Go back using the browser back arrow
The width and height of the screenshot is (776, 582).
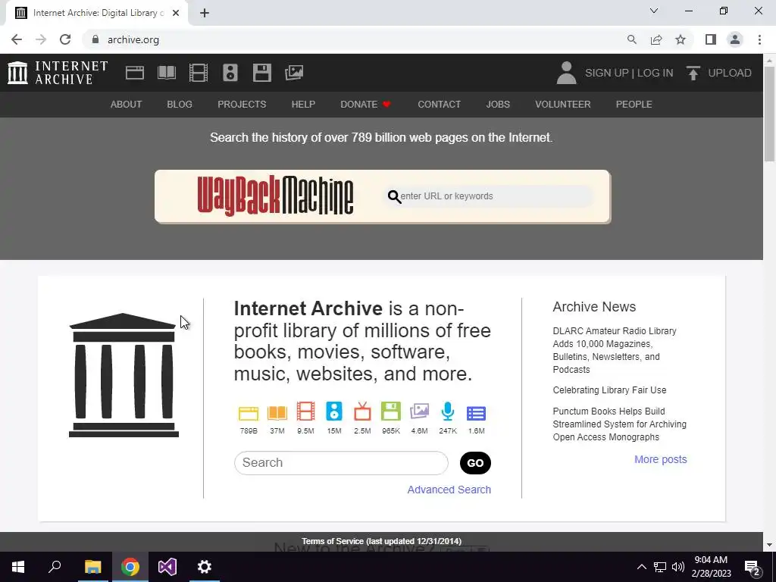click(17, 39)
